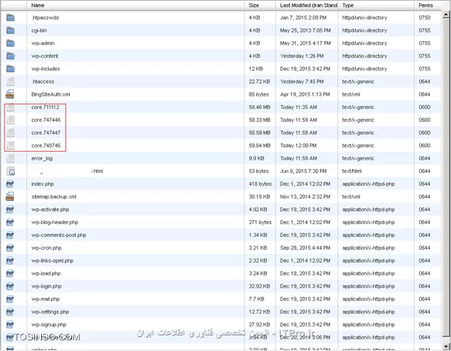Select the wp-signup.php file name
This screenshot has width=451, height=351.
click(x=49, y=324)
